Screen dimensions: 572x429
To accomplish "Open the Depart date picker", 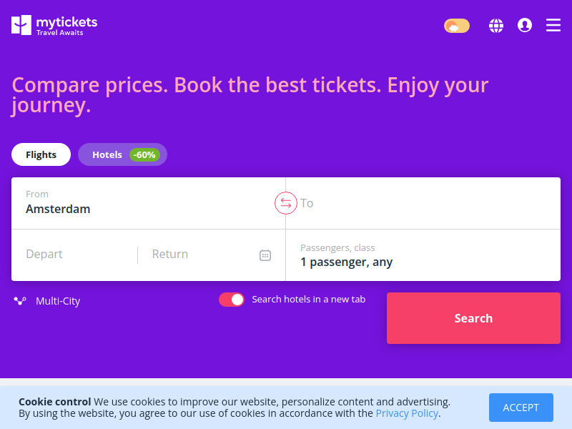I will [x=75, y=255].
